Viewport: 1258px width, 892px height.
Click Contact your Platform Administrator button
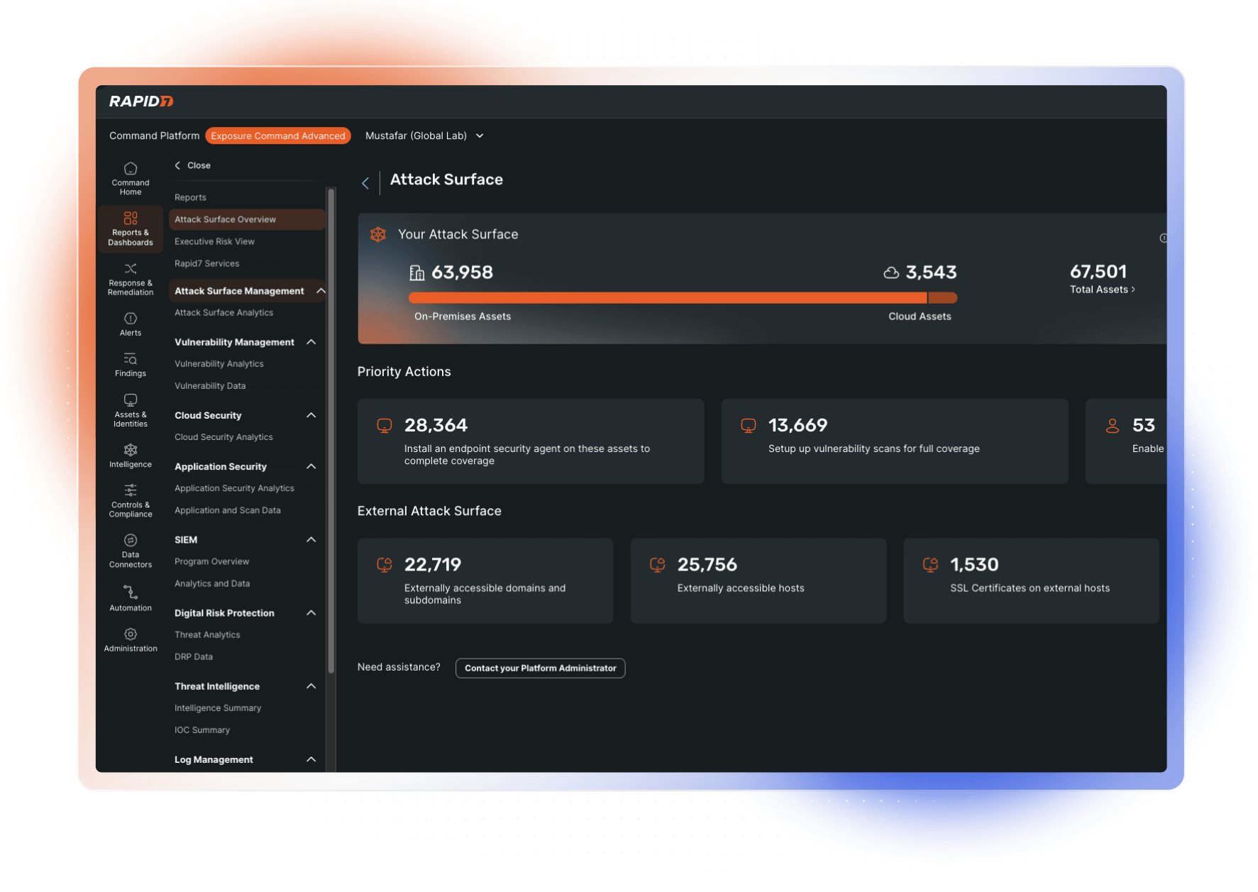click(x=540, y=668)
